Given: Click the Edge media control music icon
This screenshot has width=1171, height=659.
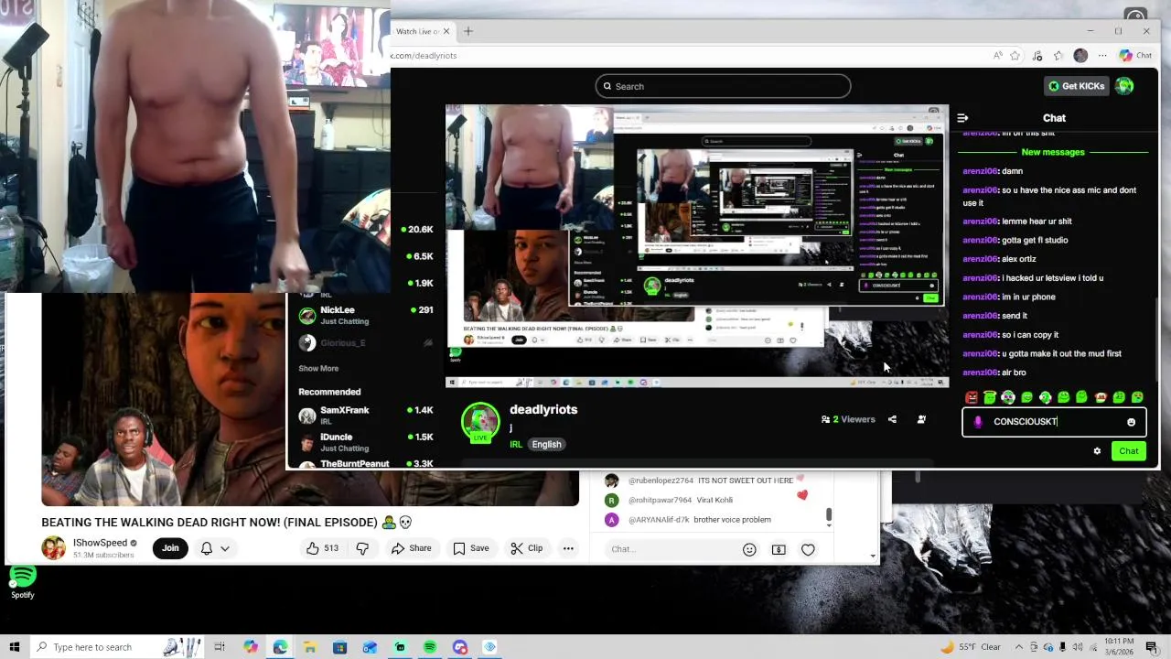Looking at the screenshot, I should (1037, 56).
